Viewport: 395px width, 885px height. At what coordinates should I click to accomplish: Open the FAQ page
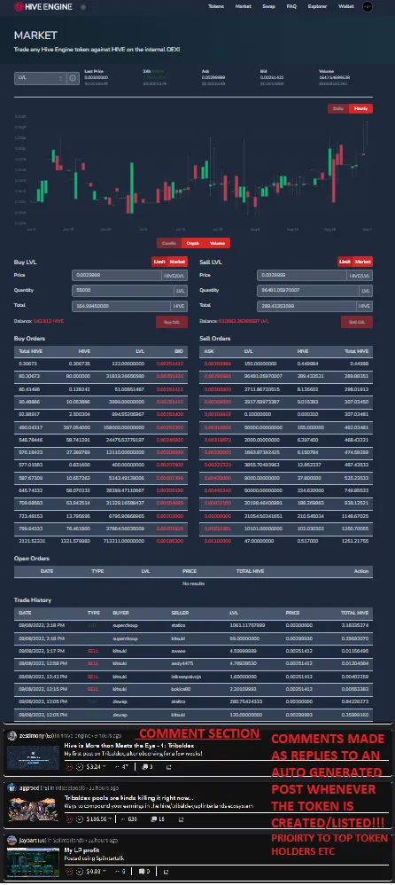pyautogui.click(x=291, y=6)
